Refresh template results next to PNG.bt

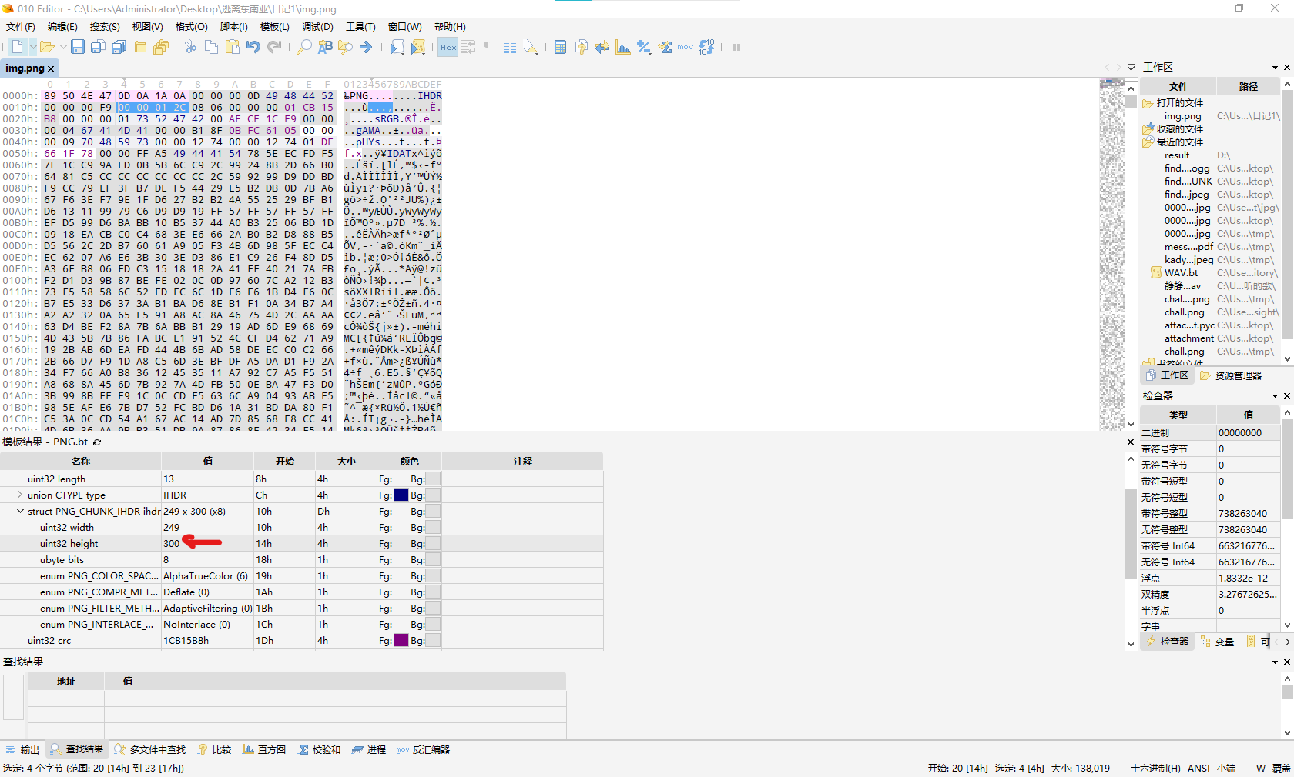97,442
